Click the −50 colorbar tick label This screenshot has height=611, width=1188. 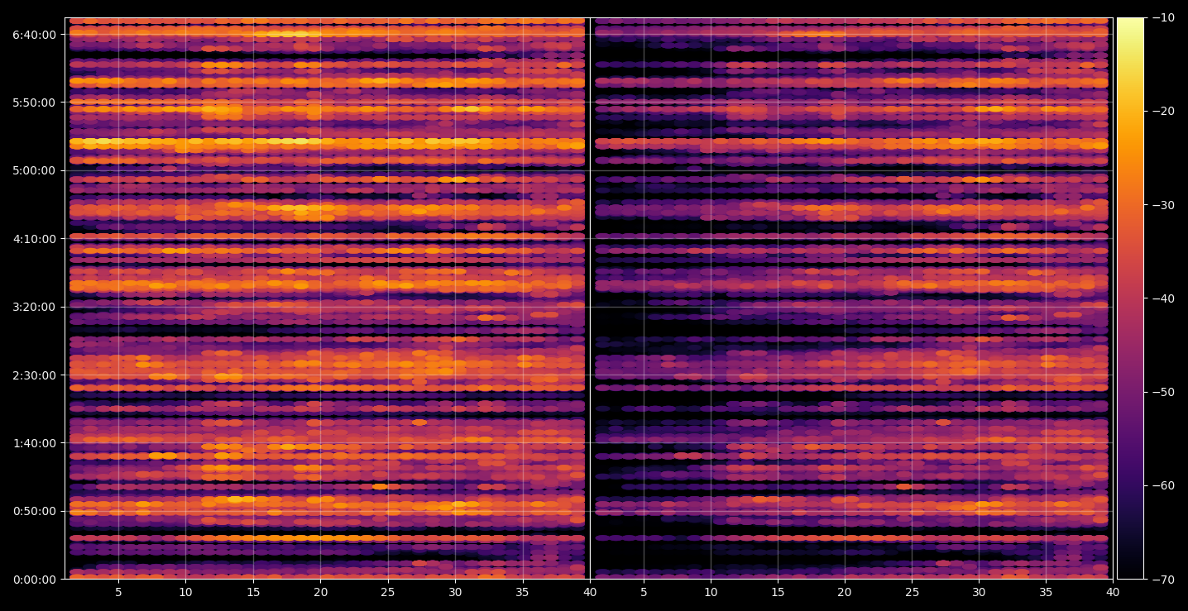pyautogui.click(x=1162, y=392)
